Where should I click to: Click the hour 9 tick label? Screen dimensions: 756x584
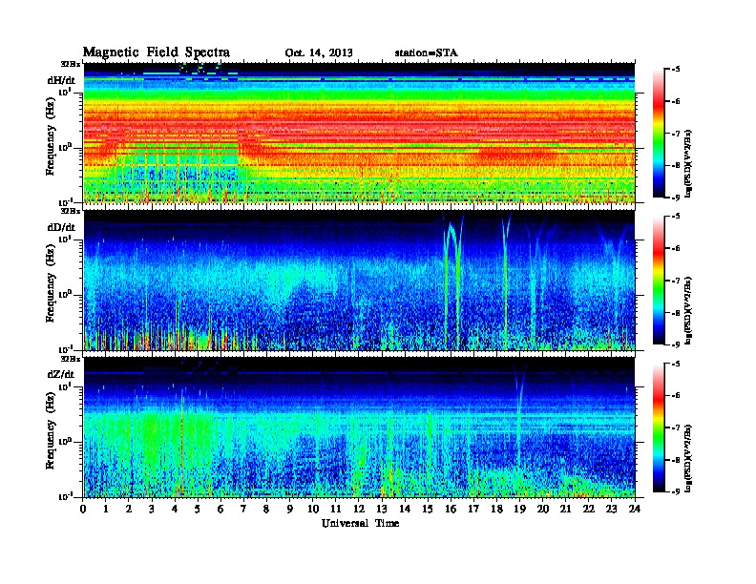click(289, 509)
